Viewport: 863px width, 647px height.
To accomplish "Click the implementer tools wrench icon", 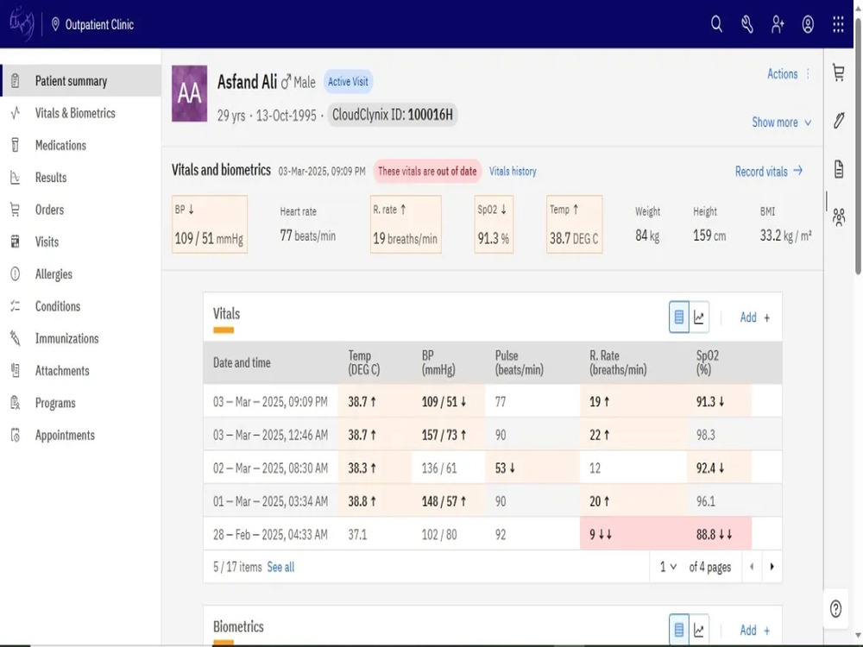I will (746, 24).
